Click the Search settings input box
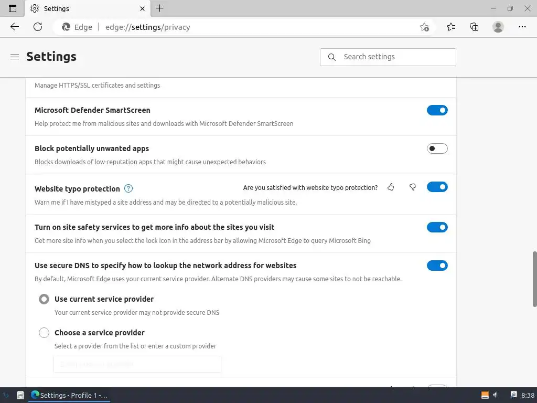 coord(388,57)
